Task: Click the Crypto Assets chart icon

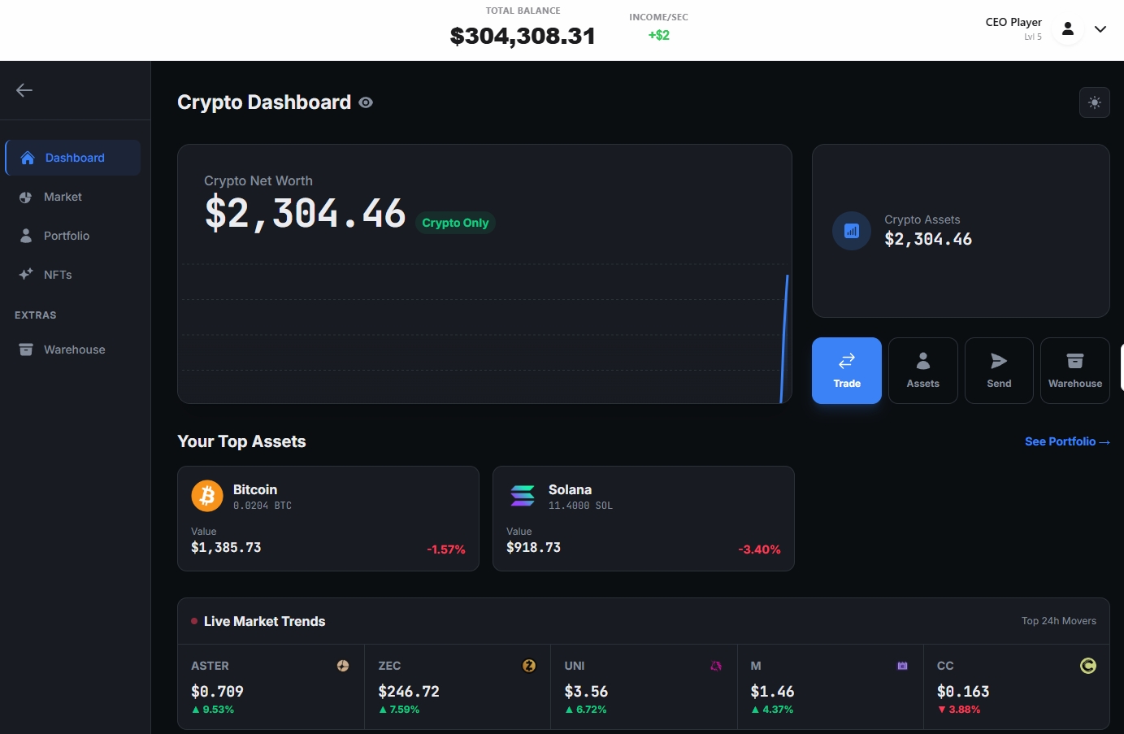Action: 851,231
